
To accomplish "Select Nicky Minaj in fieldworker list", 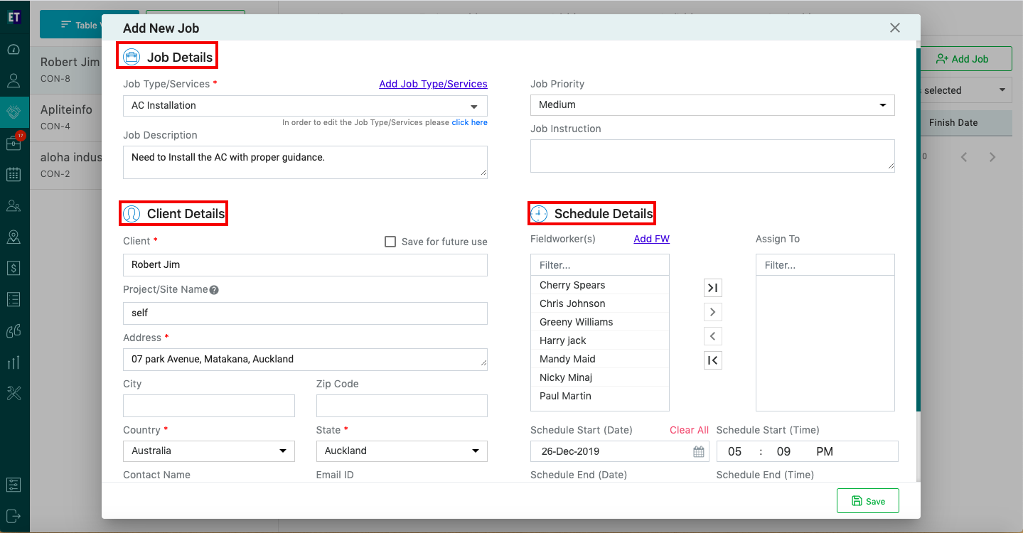I will point(600,377).
